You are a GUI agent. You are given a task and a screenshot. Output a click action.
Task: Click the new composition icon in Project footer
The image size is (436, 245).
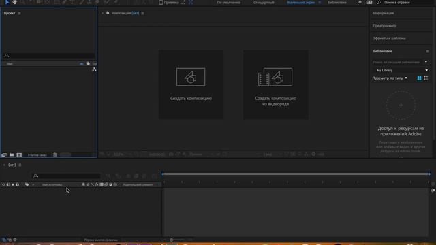(x=19, y=154)
